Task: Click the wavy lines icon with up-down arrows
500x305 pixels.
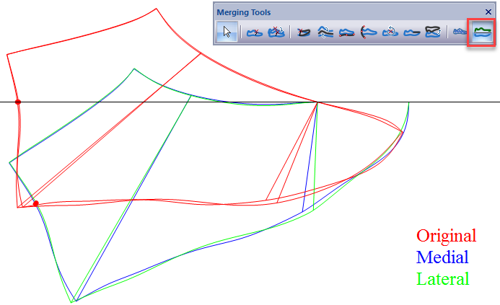Action: (x=325, y=32)
